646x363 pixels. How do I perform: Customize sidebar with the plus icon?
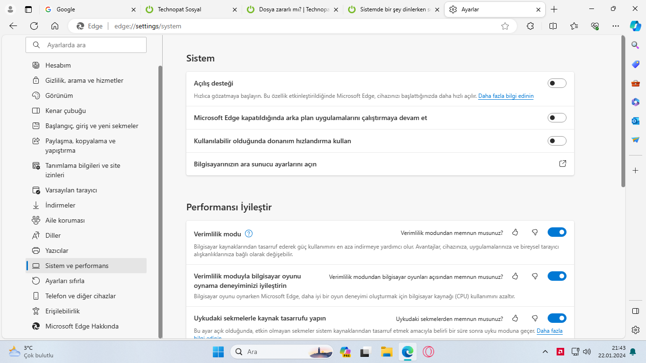(x=636, y=170)
